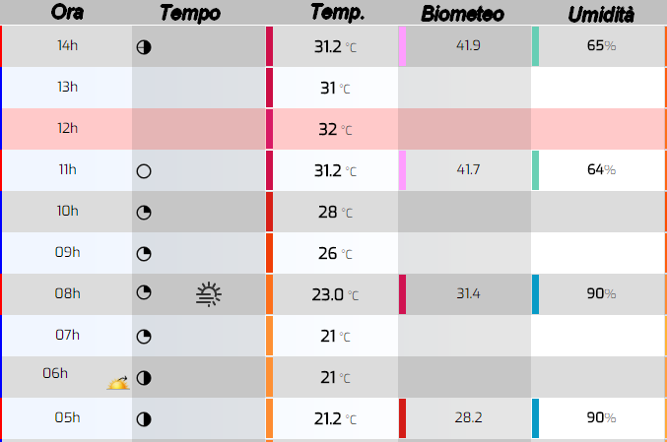Click the quarter-cloud icon in the 08h row
667x442 pixels.
point(144,292)
